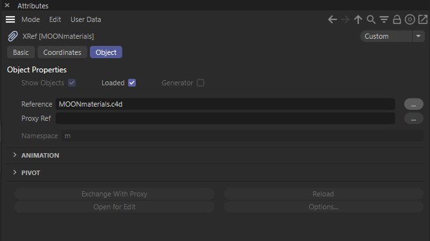The height and width of the screenshot is (241, 430).
Task: Click the Namespace field
Action: [x=242, y=136]
